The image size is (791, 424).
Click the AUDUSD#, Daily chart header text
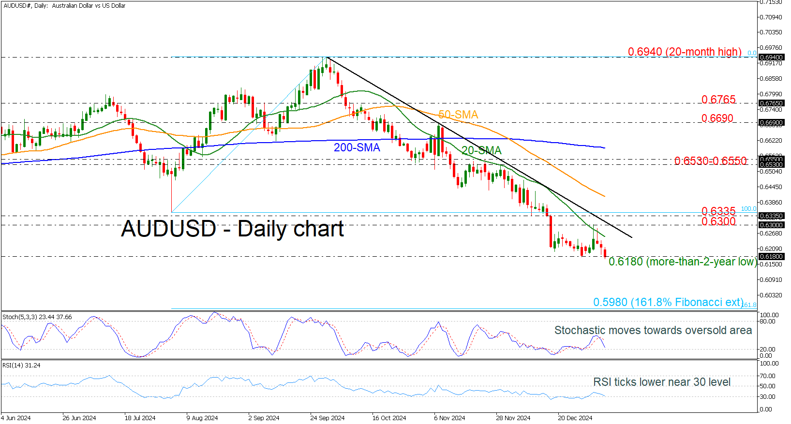(64, 6)
